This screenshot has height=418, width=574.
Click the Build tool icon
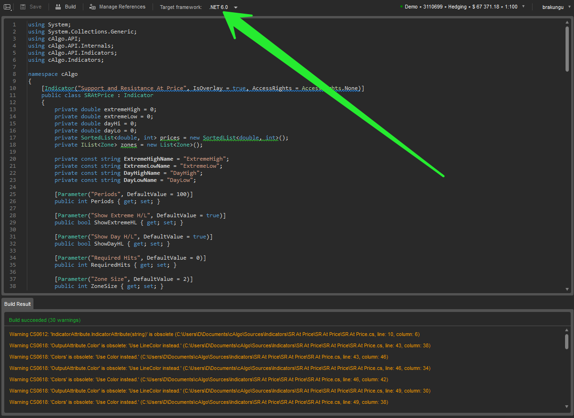pyautogui.click(x=58, y=7)
